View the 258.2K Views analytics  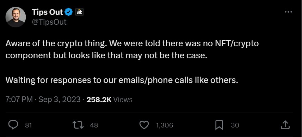109,100
